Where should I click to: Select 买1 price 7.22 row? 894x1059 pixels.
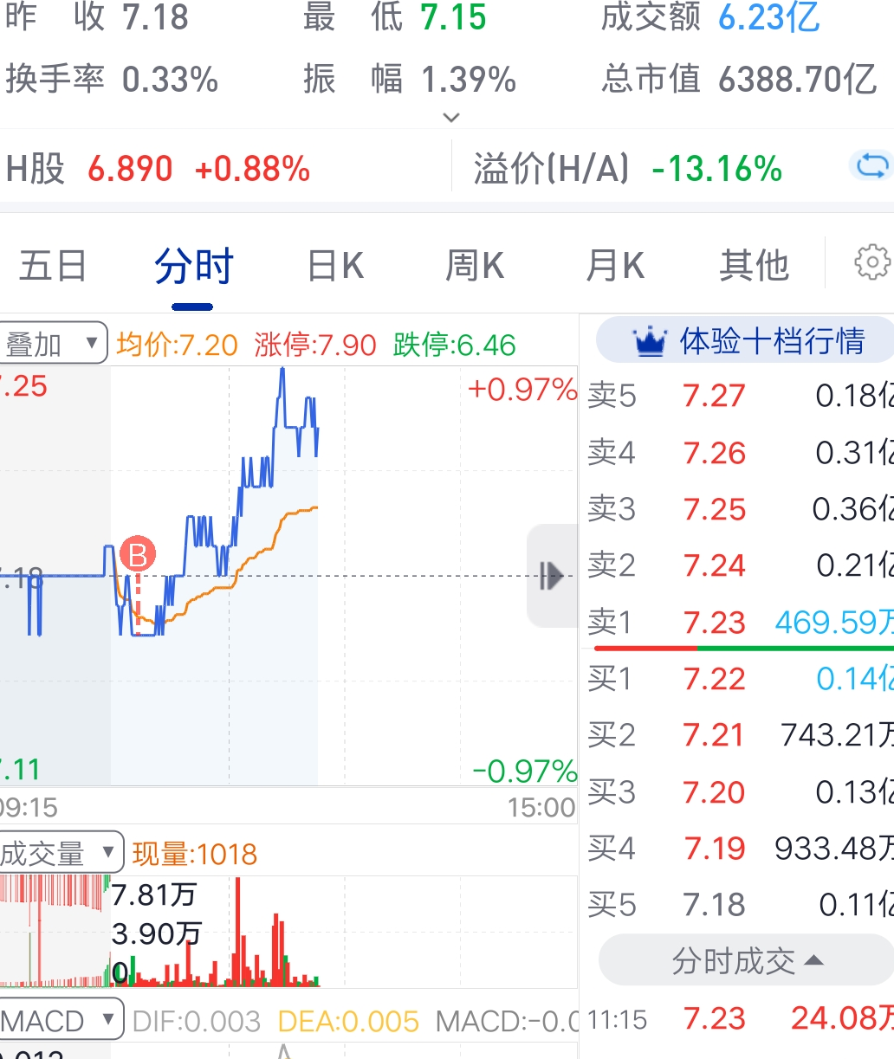[x=739, y=679]
